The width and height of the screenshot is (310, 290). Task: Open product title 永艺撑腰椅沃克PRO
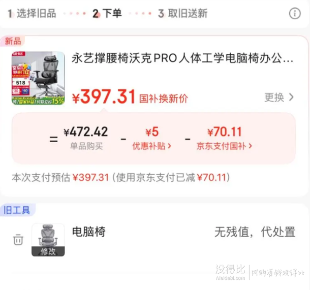coord(182,58)
